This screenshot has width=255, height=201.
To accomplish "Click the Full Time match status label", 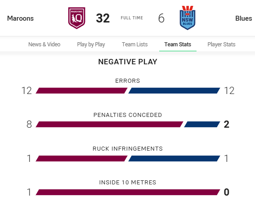I will point(132,18).
